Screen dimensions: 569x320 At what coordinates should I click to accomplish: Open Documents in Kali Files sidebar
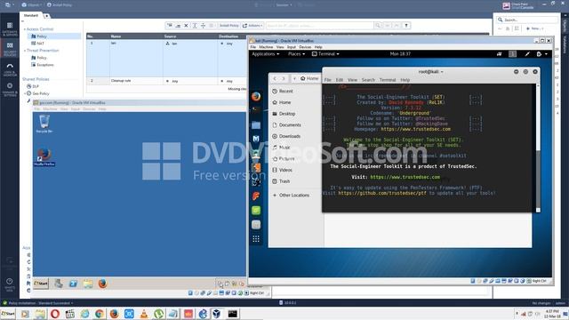[x=286, y=124]
